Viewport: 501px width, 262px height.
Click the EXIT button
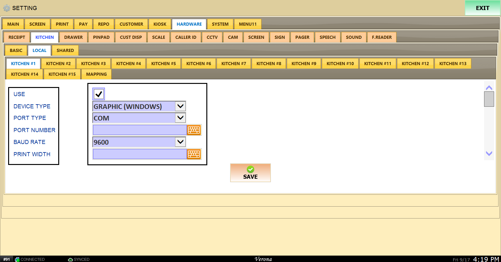[483, 8]
